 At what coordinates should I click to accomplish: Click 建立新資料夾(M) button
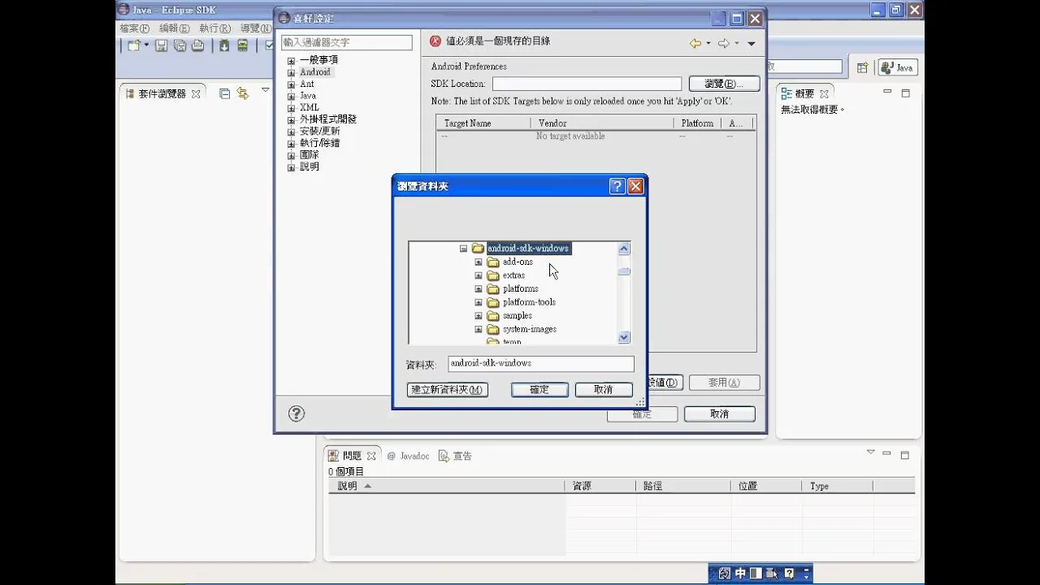(x=448, y=390)
